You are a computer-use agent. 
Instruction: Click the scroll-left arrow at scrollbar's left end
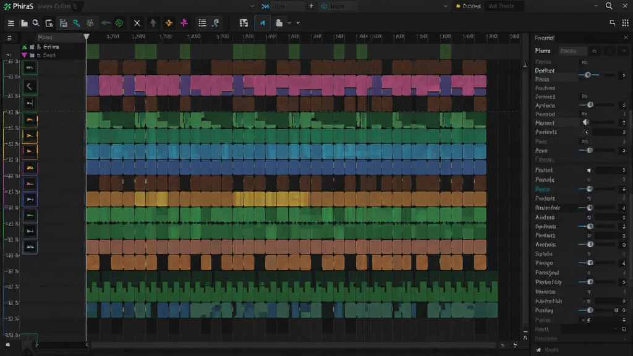coord(87,345)
